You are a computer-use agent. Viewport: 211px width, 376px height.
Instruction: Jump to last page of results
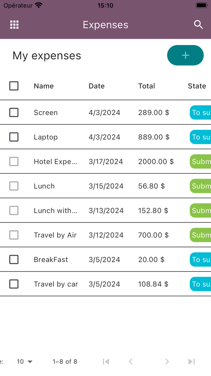click(x=192, y=361)
